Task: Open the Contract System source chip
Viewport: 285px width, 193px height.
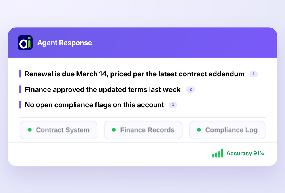Action: [x=59, y=130]
